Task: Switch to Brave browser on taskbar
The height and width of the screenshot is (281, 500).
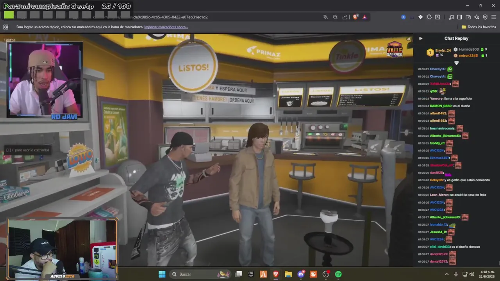Action: pos(276,274)
